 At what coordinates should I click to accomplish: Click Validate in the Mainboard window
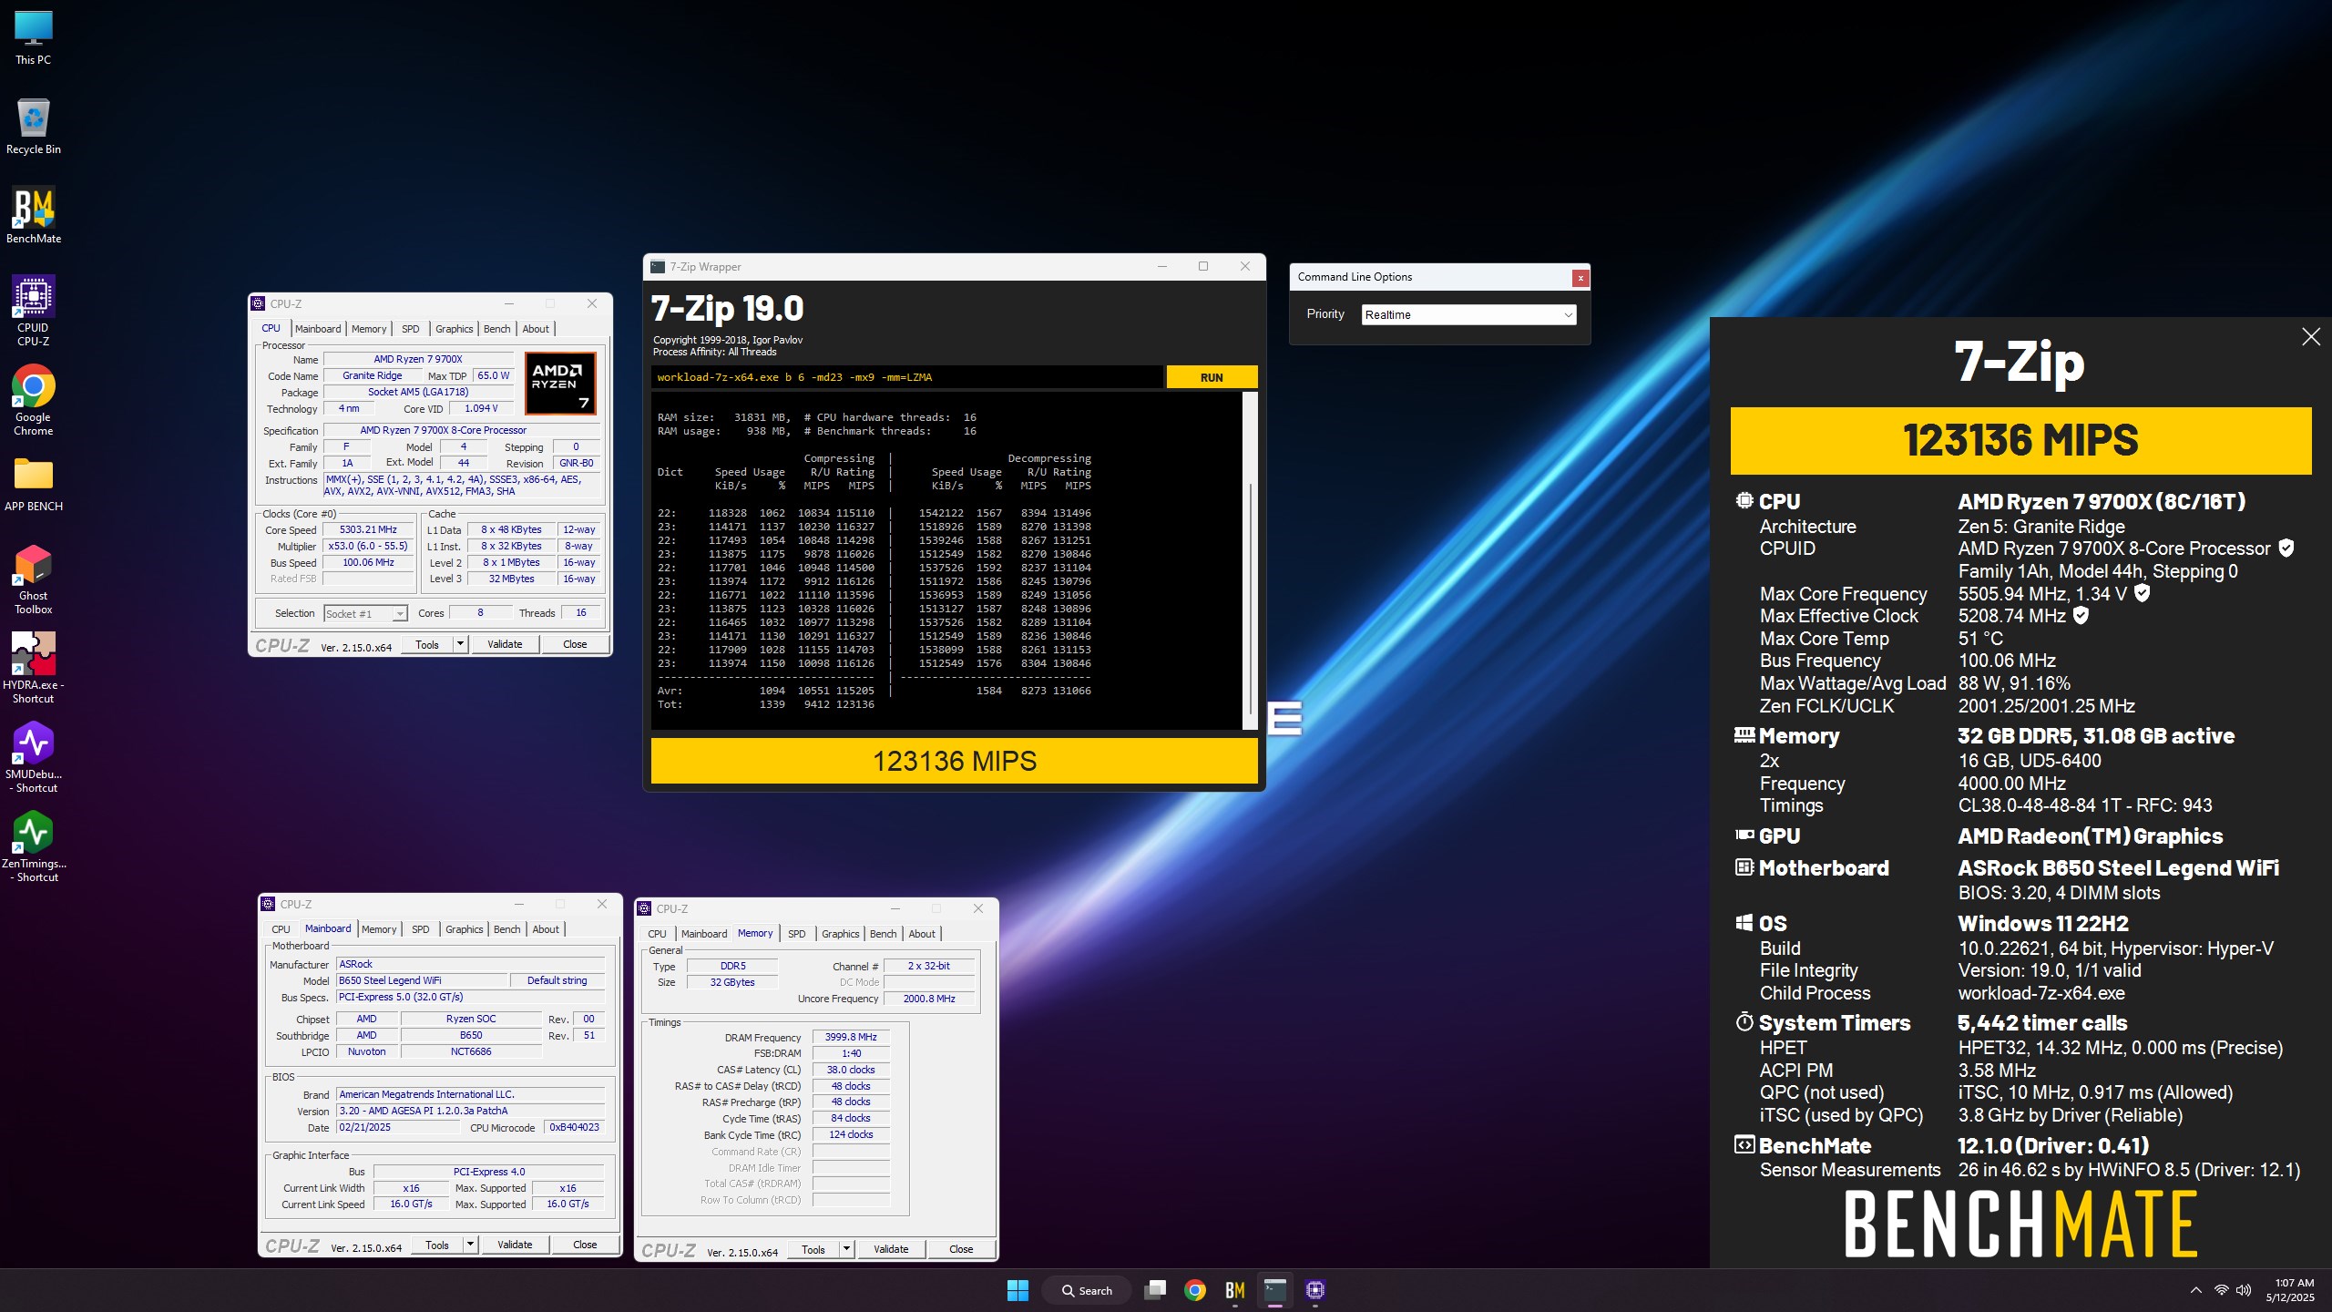pos(515,1245)
